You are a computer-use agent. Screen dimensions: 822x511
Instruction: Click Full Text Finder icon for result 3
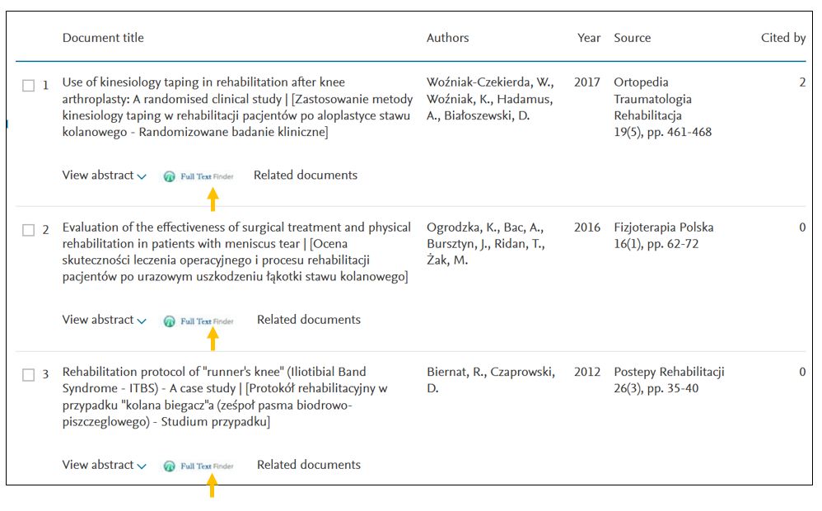pos(198,466)
